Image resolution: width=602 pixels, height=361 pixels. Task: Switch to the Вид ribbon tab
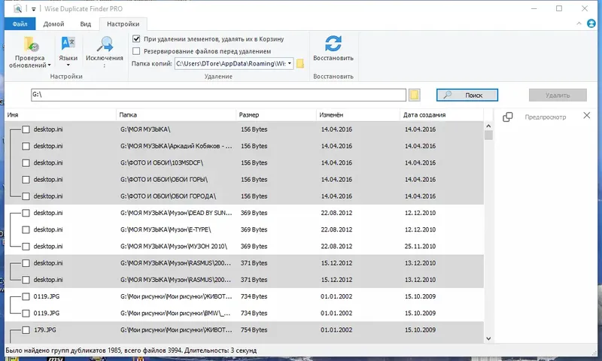pyautogui.click(x=86, y=24)
